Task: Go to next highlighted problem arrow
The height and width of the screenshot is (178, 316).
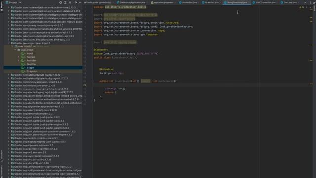Action: point(310,7)
